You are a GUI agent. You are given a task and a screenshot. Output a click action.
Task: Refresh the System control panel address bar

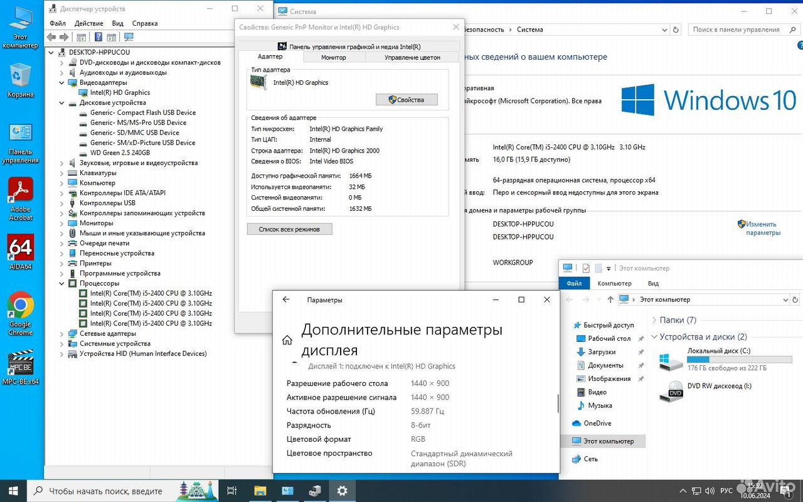[x=676, y=29]
